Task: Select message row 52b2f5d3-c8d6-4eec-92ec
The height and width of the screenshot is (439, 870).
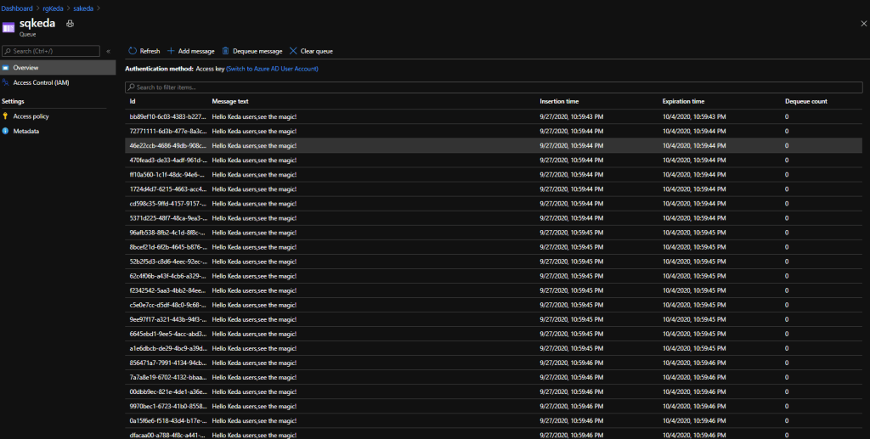Action: point(494,262)
